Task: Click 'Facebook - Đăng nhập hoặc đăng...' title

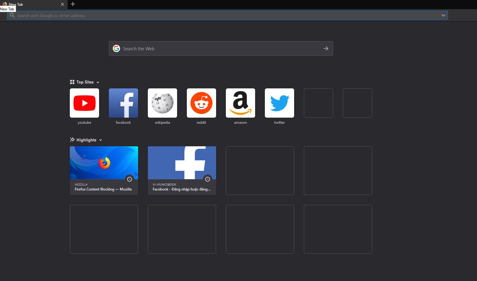Action: [182, 189]
